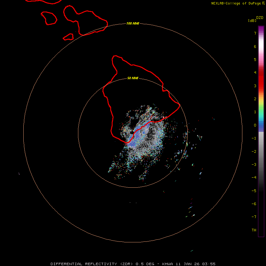Click the DZD legend title
266x266 pixels.
coord(260,18)
